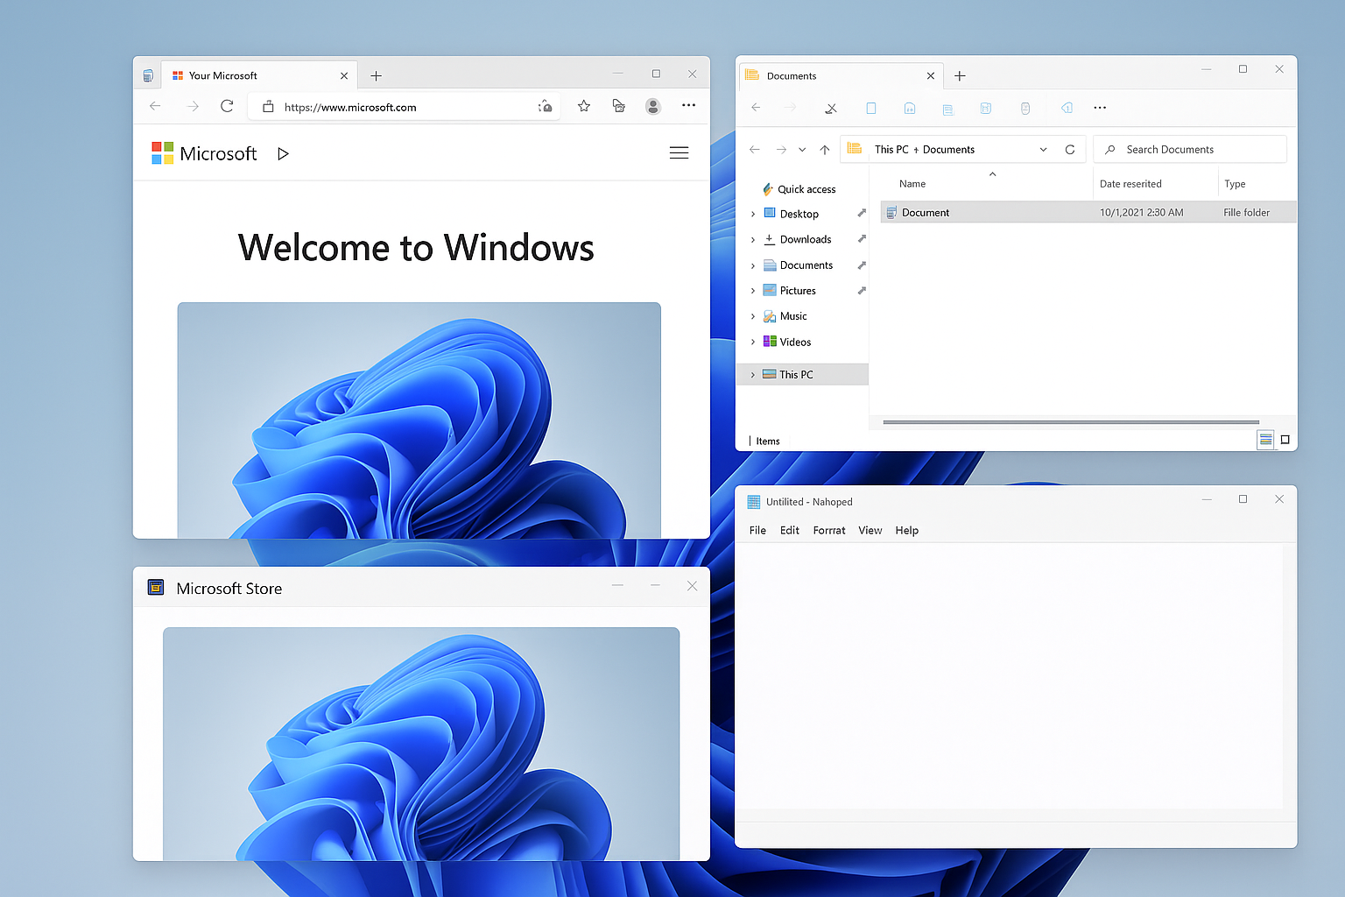The height and width of the screenshot is (897, 1345).
Task: Reload the microsoft.com page
Action: (x=227, y=106)
